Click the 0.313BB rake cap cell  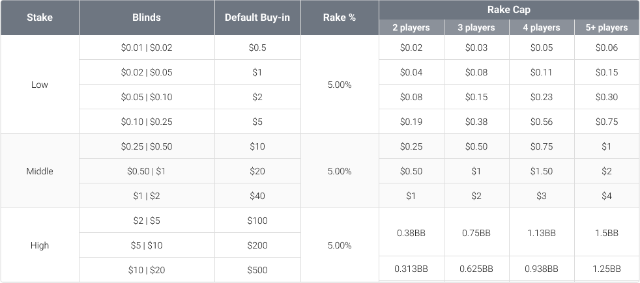[411, 269]
